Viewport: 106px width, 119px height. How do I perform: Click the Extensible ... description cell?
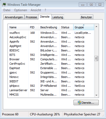coord(49,68)
